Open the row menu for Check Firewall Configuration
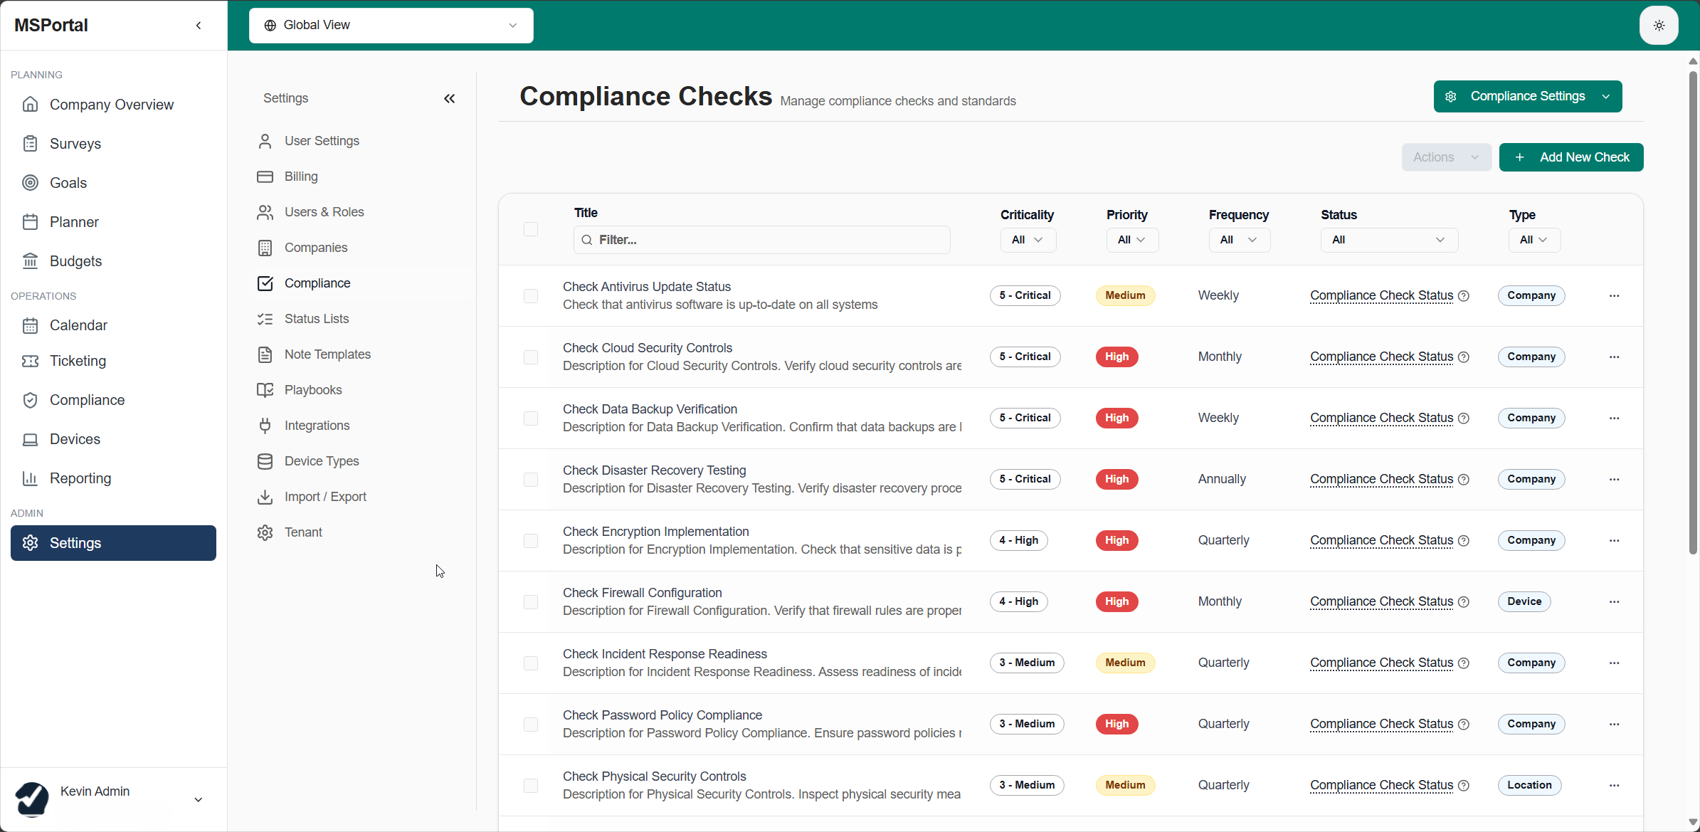The height and width of the screenshot is (832, 1700). tap(1614, 601)
